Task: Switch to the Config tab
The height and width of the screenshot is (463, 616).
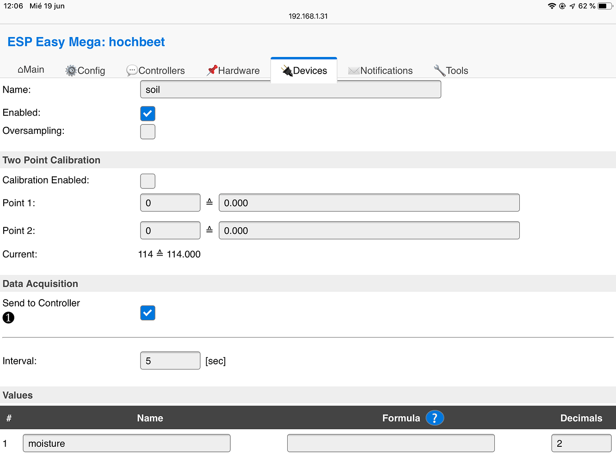Action: (x=86, y=70)
